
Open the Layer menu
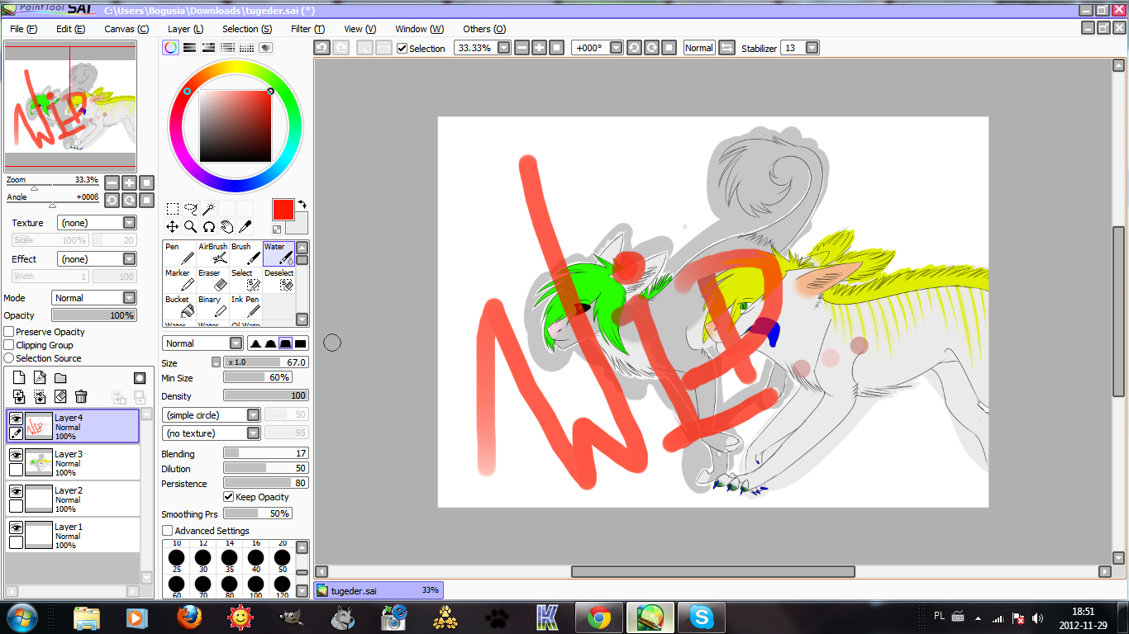coord(185,29)
